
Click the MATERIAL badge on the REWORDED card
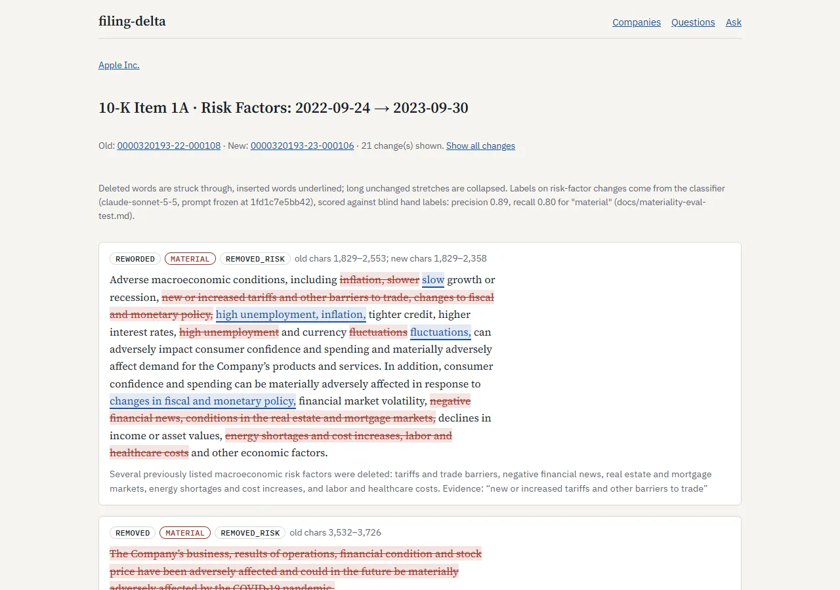tap(190, 259)
